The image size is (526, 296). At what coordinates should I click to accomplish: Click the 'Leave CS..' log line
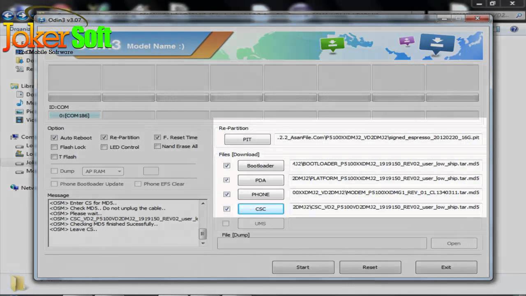73,229
